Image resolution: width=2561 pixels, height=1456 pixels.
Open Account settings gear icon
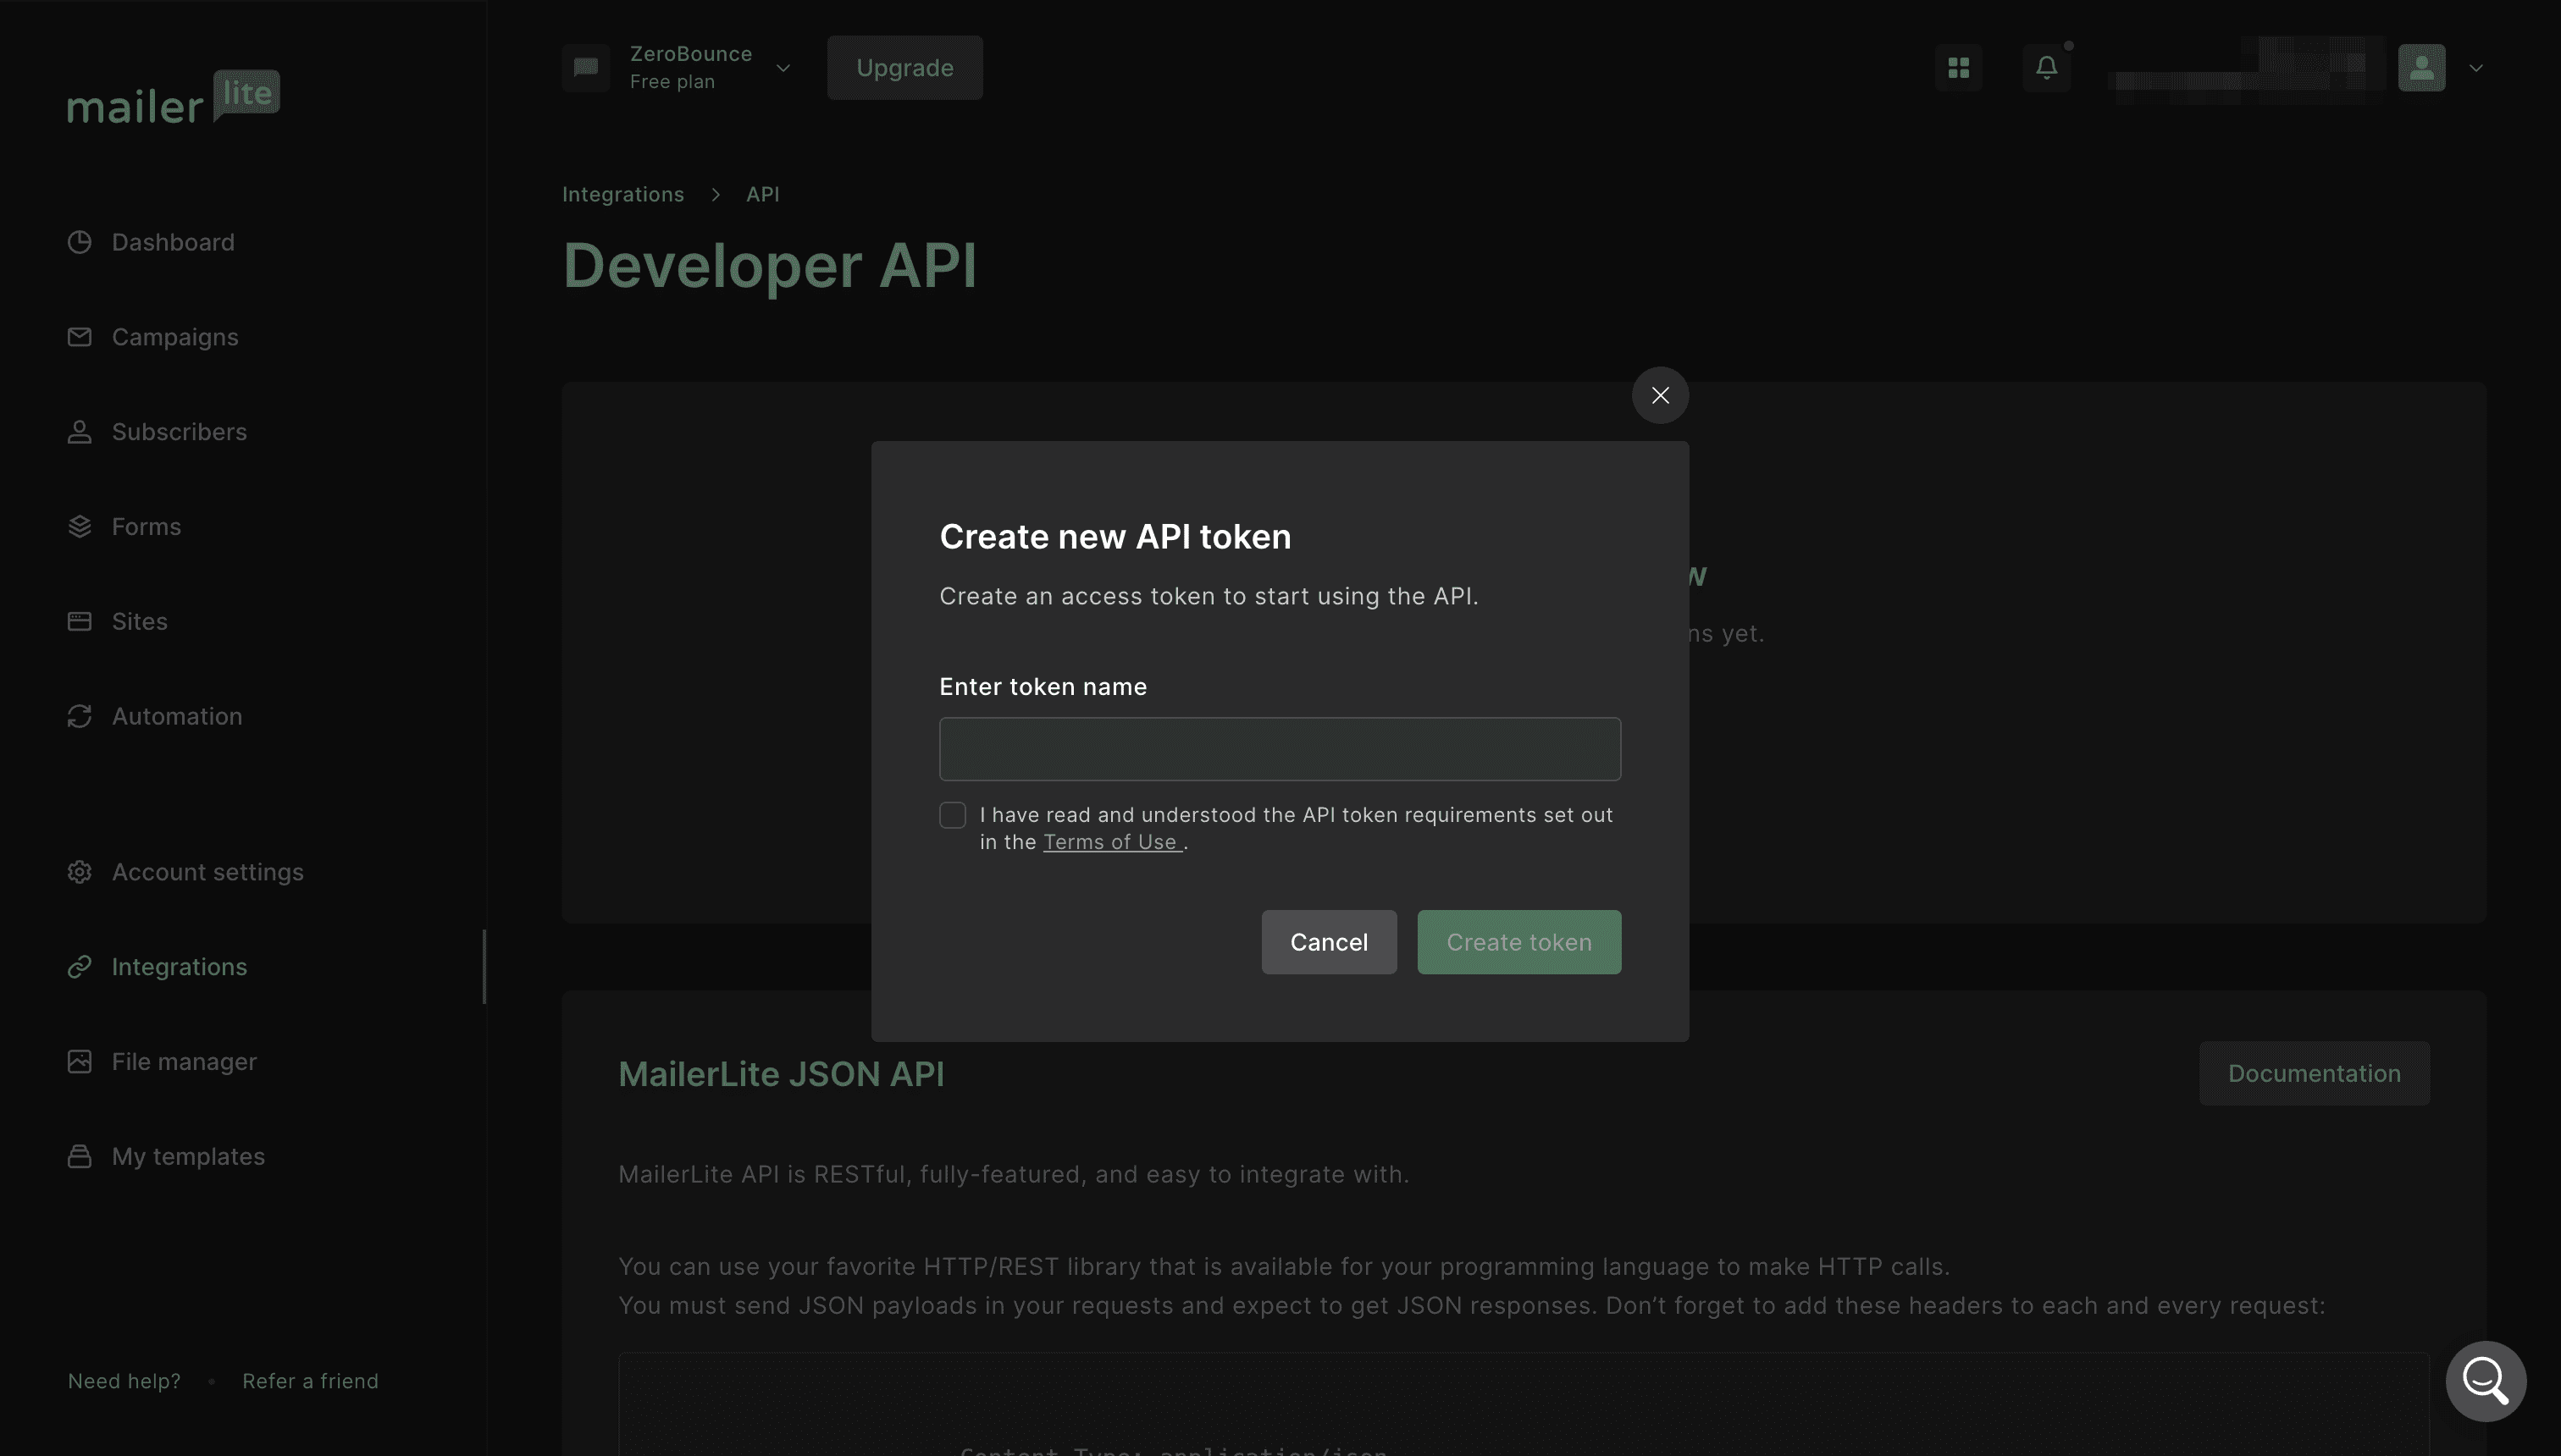80,871
